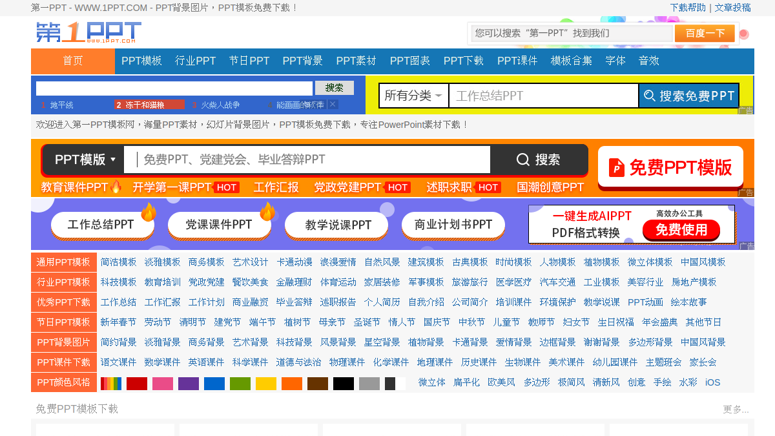Open 微立体 style link
The width and height of the screenshot is (775, 436).
click(432, 382)
